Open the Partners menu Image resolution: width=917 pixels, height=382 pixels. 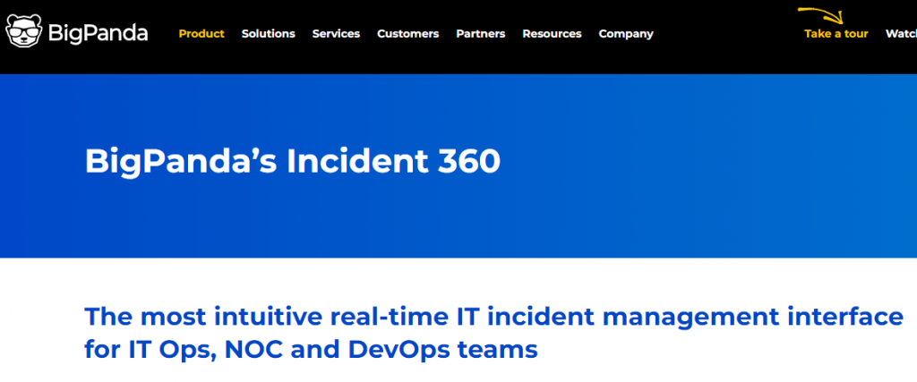pos(481,34)
